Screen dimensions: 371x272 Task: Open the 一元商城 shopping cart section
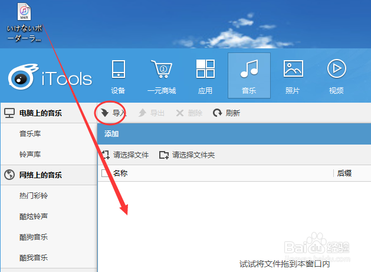(x=162, y=77)
